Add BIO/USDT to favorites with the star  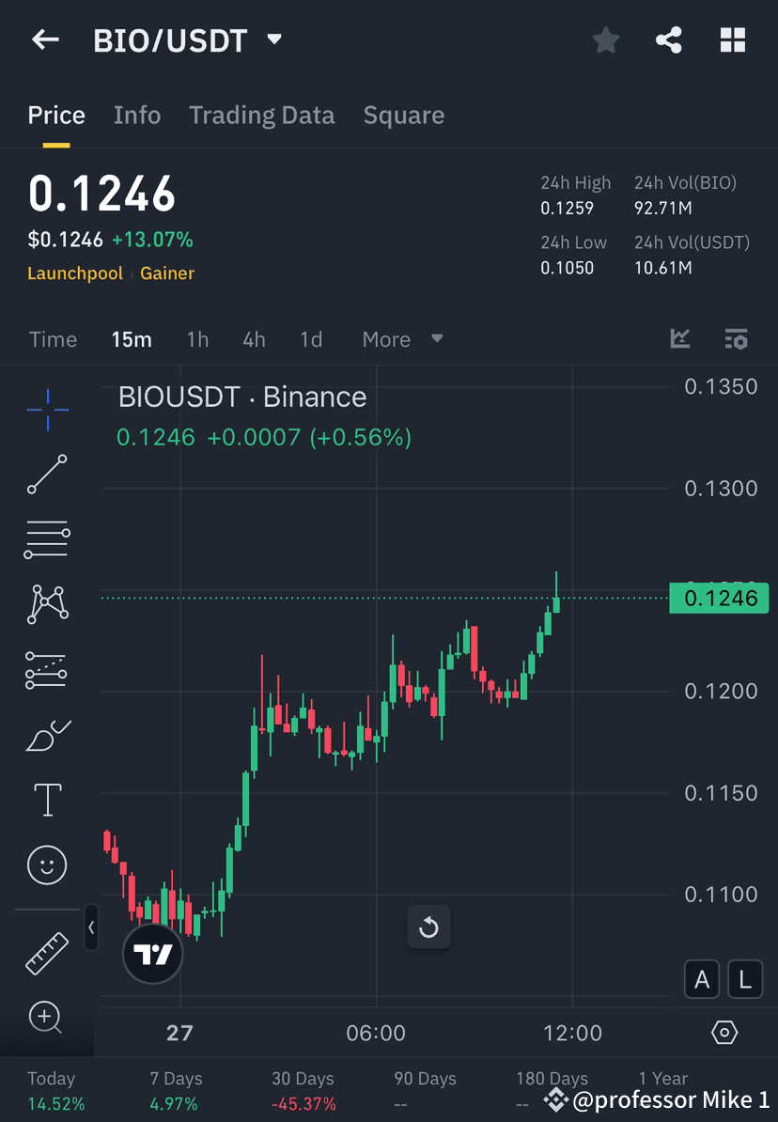605,39
